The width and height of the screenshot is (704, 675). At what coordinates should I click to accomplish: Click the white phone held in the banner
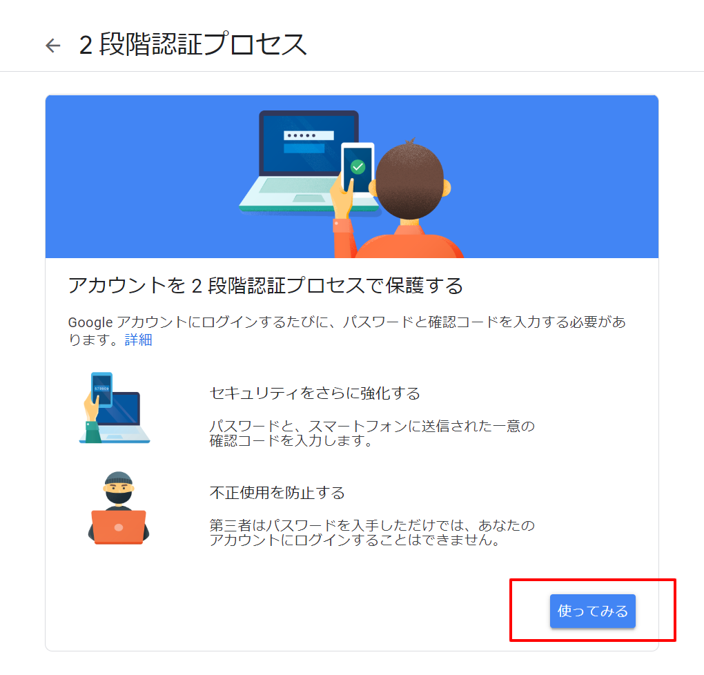coord(358,168)
